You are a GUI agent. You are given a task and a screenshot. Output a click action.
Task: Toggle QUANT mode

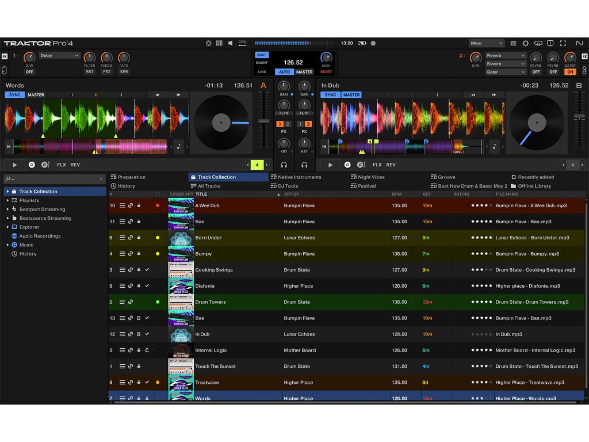coord(262,63)
